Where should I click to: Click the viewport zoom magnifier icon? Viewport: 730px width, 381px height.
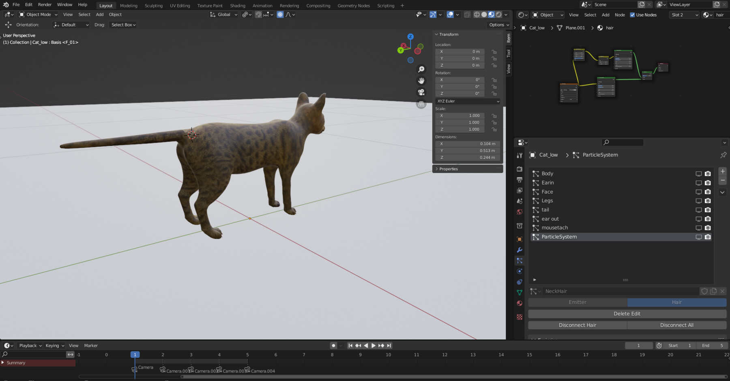click(x=422, y=69)
